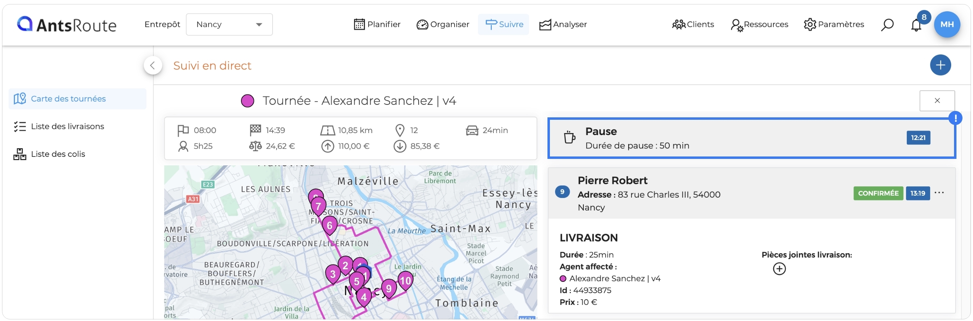Click the number 9 stop badge in delivery card
This screenshot has height=321, width=973.
click(562, 192)
